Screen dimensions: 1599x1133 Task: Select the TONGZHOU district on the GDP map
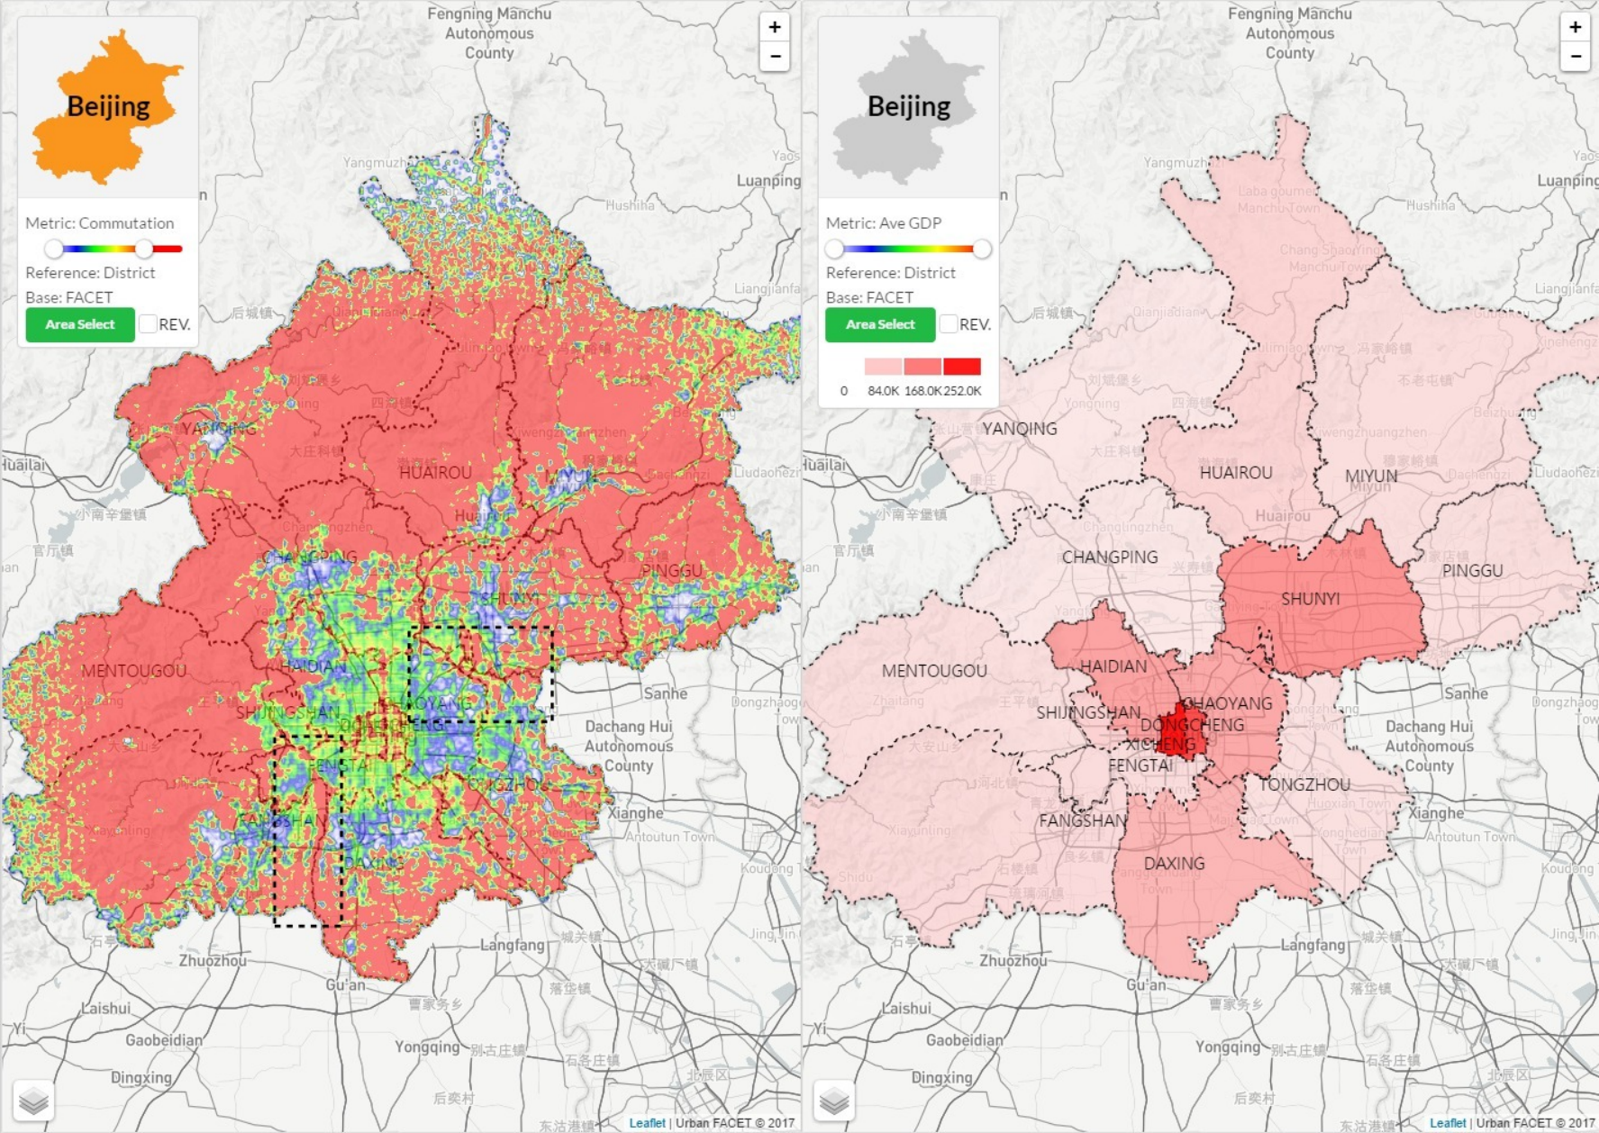1304,784
